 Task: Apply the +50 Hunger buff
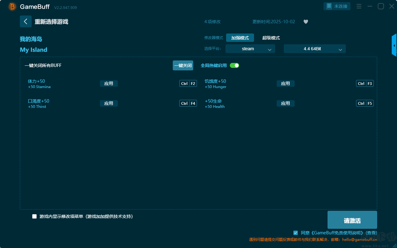[x=285, y=83]
